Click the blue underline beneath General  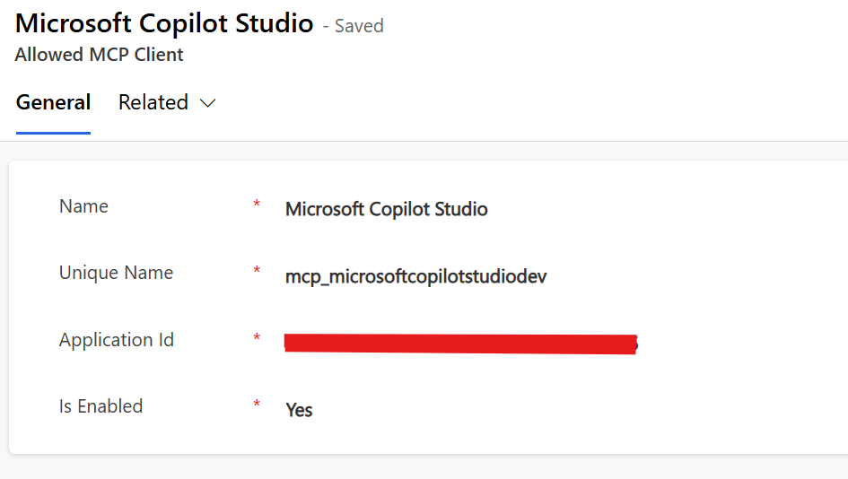click(x=53, y=133)
